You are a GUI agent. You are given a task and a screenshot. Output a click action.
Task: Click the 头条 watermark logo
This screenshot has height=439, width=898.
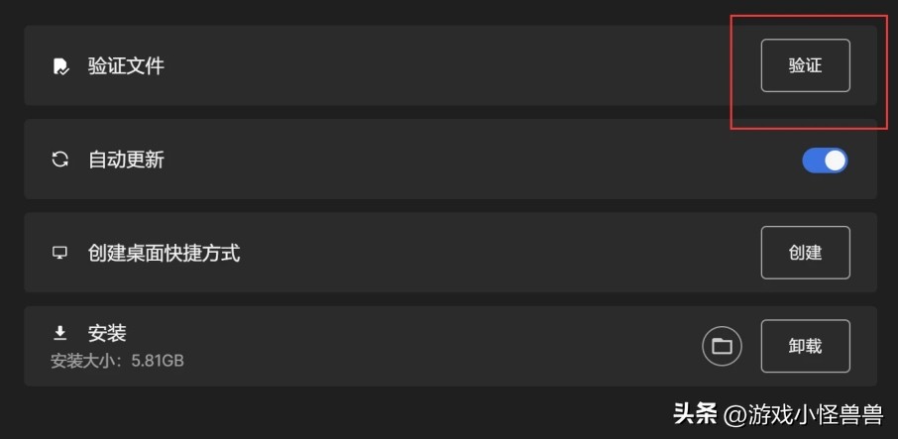[695, 413]
